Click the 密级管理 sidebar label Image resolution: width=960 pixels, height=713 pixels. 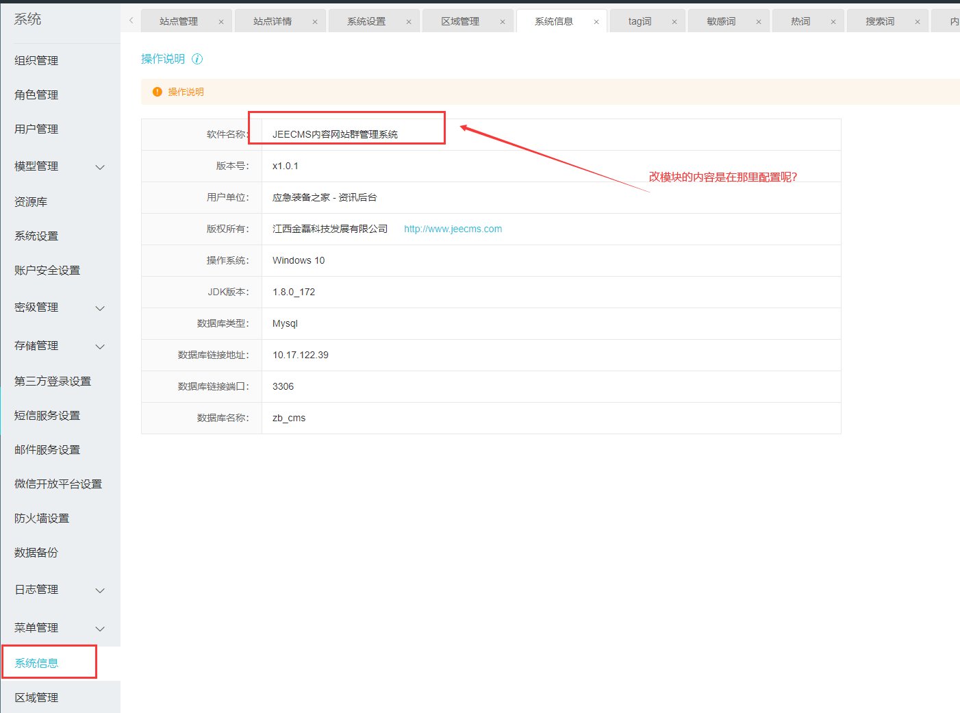point(36,307)
